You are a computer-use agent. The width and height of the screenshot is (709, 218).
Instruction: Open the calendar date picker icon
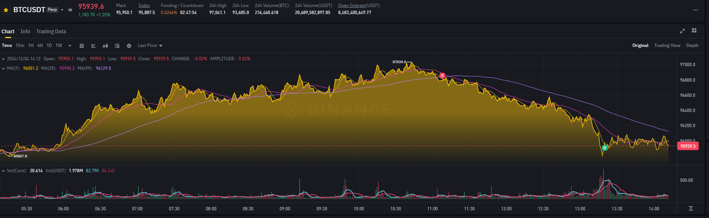pos(82,46)
